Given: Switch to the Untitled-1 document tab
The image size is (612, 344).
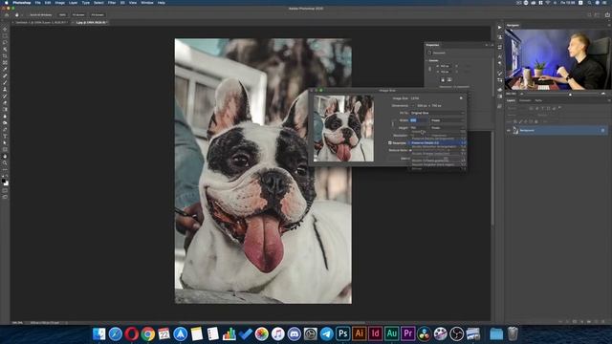Looking at the screenshot, I should (x=41, y=23).
